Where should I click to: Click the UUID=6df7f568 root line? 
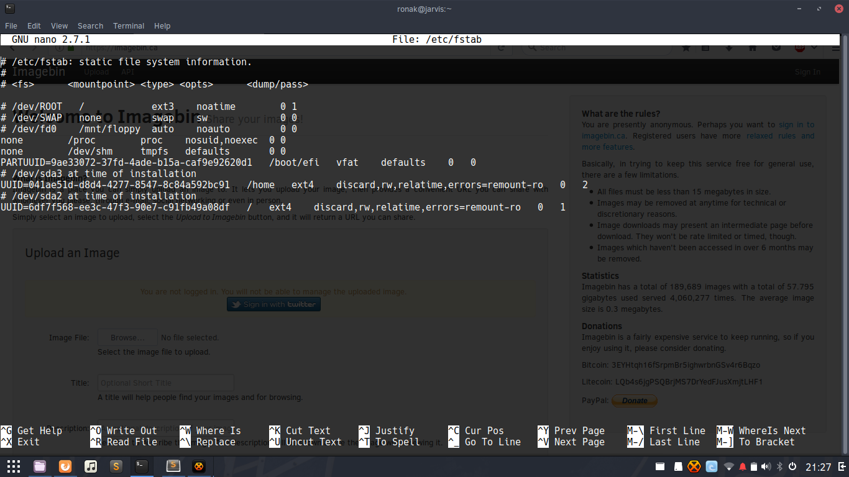tap(283, 207)
